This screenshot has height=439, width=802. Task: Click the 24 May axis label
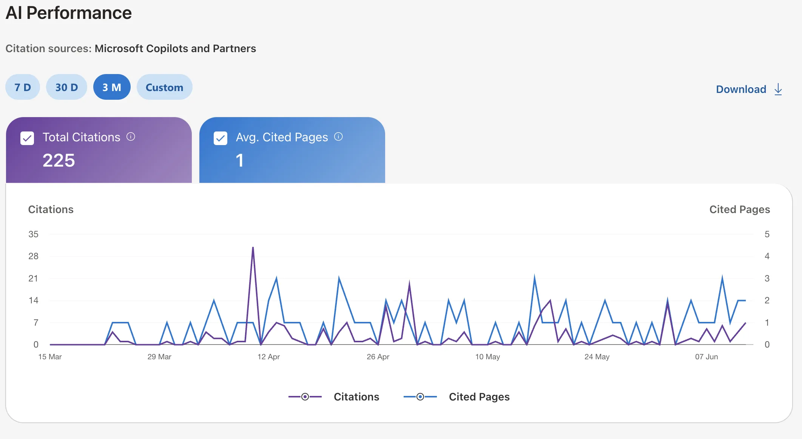(597, 357)
